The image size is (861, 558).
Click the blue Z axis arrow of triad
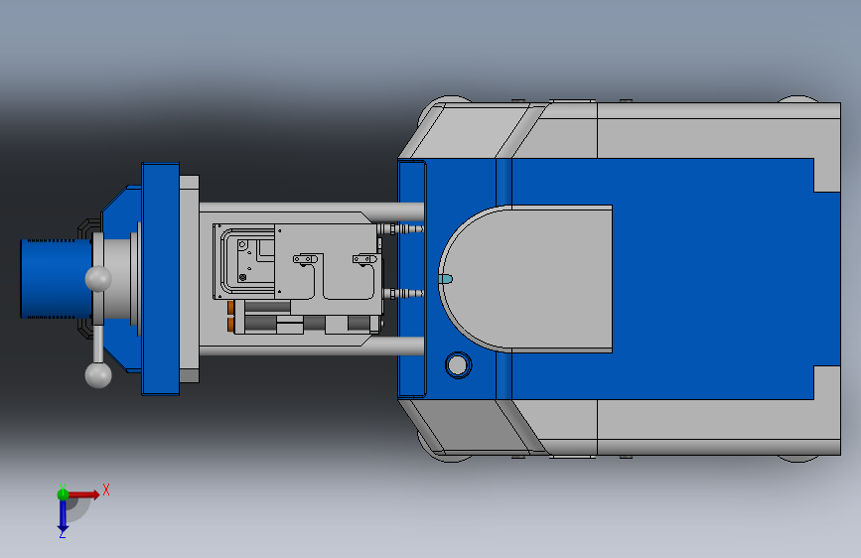[63, 515]
